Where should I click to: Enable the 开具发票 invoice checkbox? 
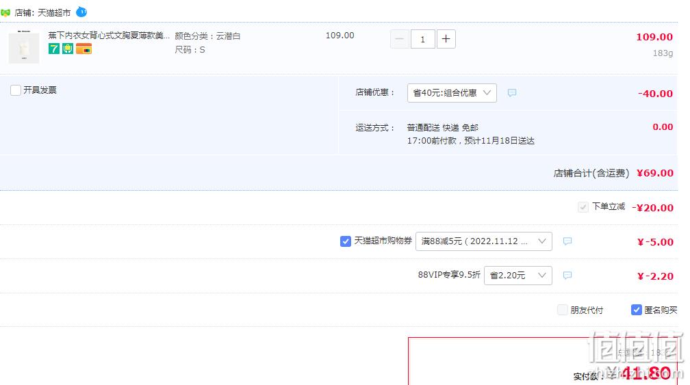(x=15, y=90)
